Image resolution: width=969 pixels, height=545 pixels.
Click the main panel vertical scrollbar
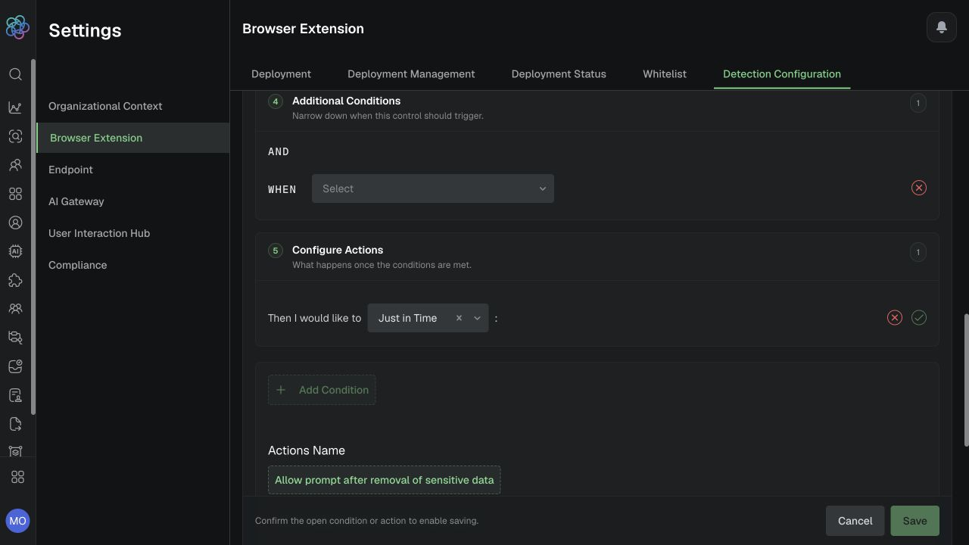[965, 378]
